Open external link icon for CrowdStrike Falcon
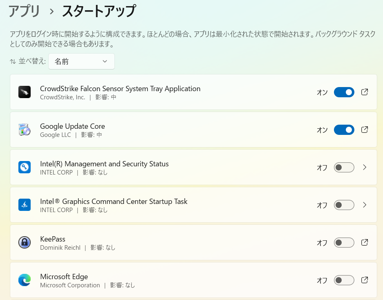The image size is (383, 300). tap(365, 92)
